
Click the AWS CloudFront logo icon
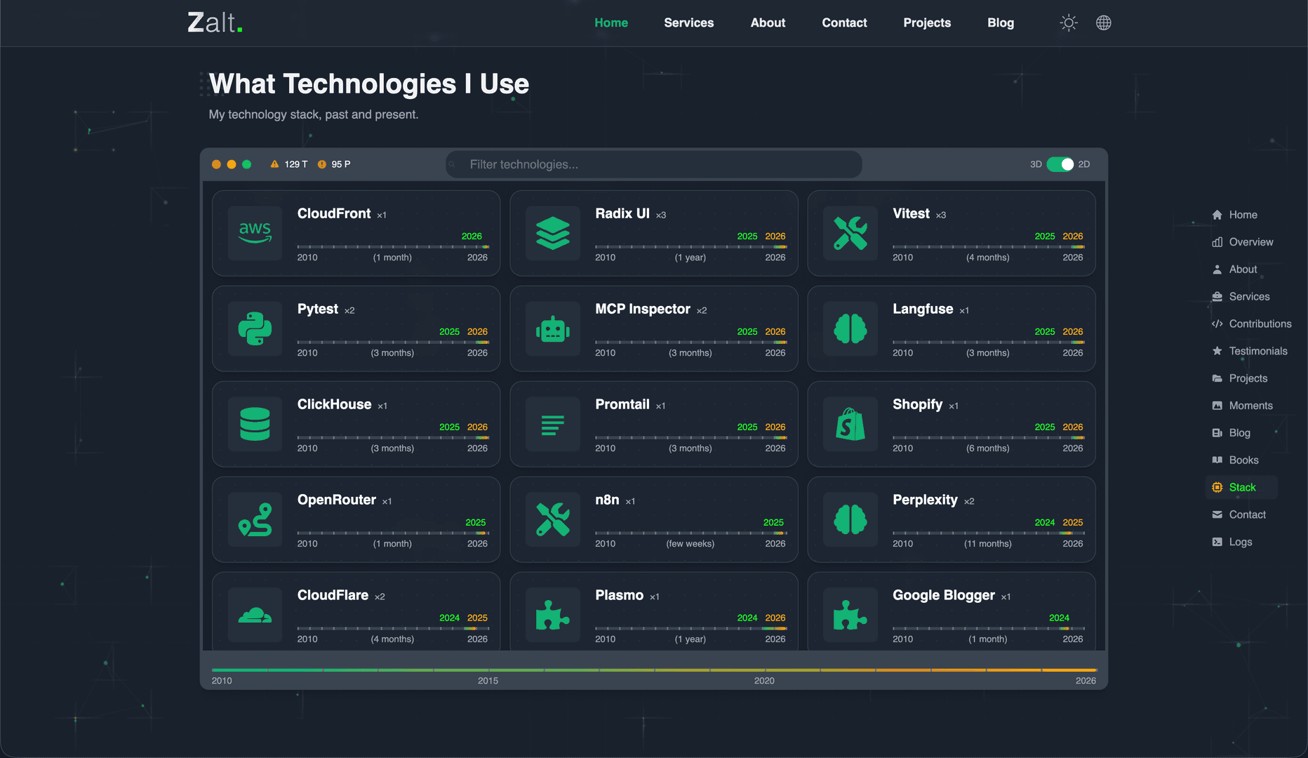tap(255, 233)
